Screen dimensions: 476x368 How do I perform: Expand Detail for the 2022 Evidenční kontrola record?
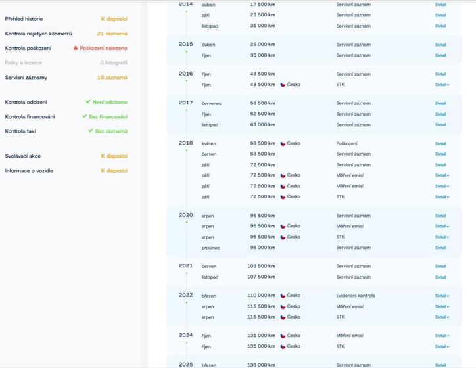pos(442,296)
